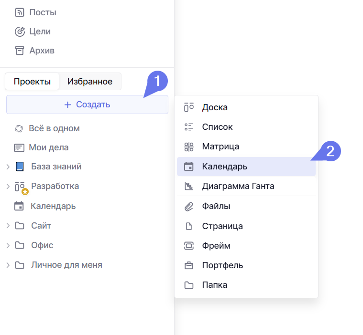Expand the База знаний project
This screenshot has width=363, height=335.
coord(8,167)
